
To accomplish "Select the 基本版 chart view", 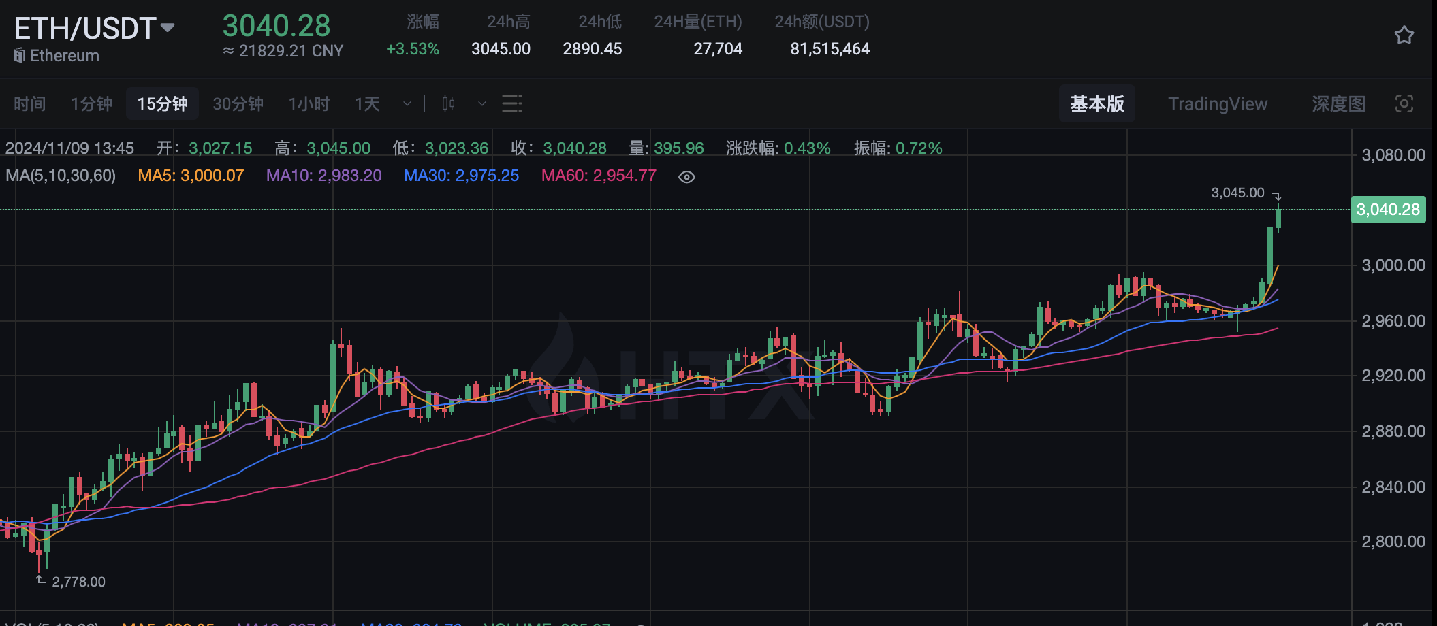I will point(1096,103).
